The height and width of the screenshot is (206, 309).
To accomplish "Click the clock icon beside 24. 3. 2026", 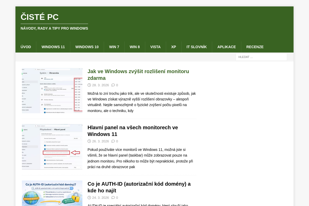I will pos(89,198).
